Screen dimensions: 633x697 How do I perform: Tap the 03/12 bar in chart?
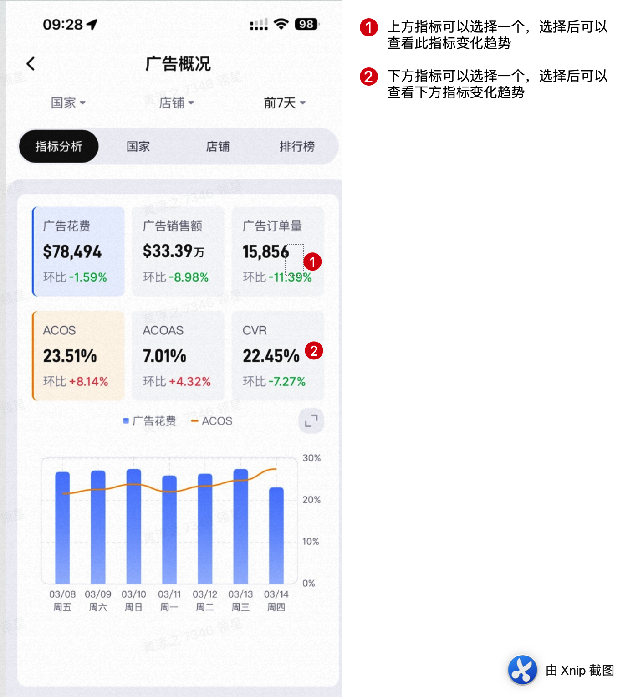[205, 528]
